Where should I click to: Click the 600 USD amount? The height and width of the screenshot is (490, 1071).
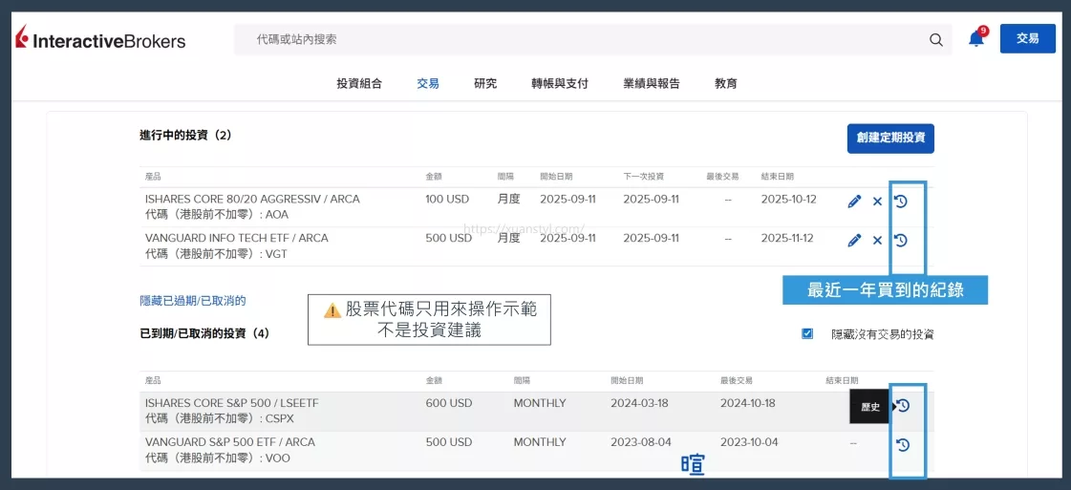449,403
